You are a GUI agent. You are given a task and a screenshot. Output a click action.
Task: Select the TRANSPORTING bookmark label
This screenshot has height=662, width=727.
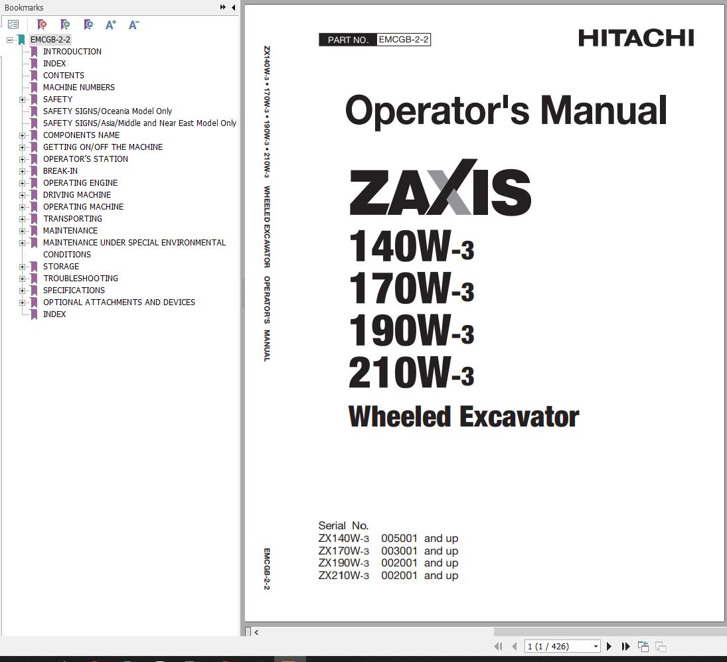pyautogui.click(x=72, y=219)
